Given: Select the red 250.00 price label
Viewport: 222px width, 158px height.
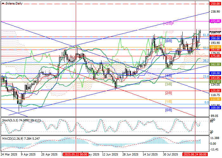Looking at the screenshot, I should point(215,4).
